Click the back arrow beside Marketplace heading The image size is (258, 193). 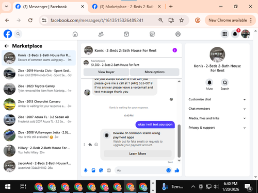click(7, 46)
